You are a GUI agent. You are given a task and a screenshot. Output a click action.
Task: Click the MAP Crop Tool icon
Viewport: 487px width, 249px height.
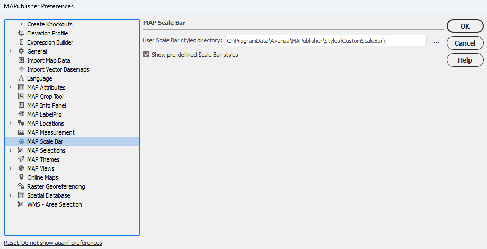click(21, 96)
